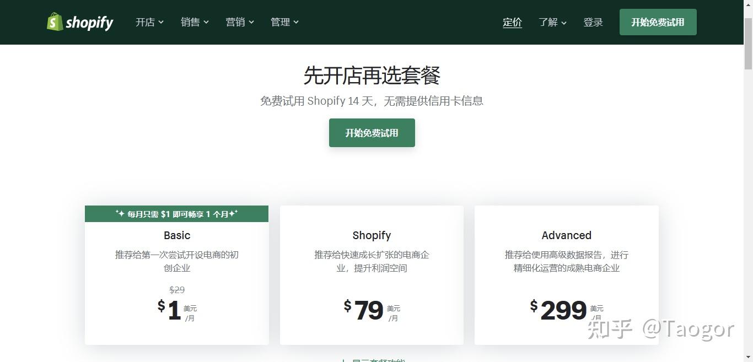Expand the 管理 navigation dropdown
Image resolution: width=753 pixels, height=362 pixels.
[x=284, y=22]
